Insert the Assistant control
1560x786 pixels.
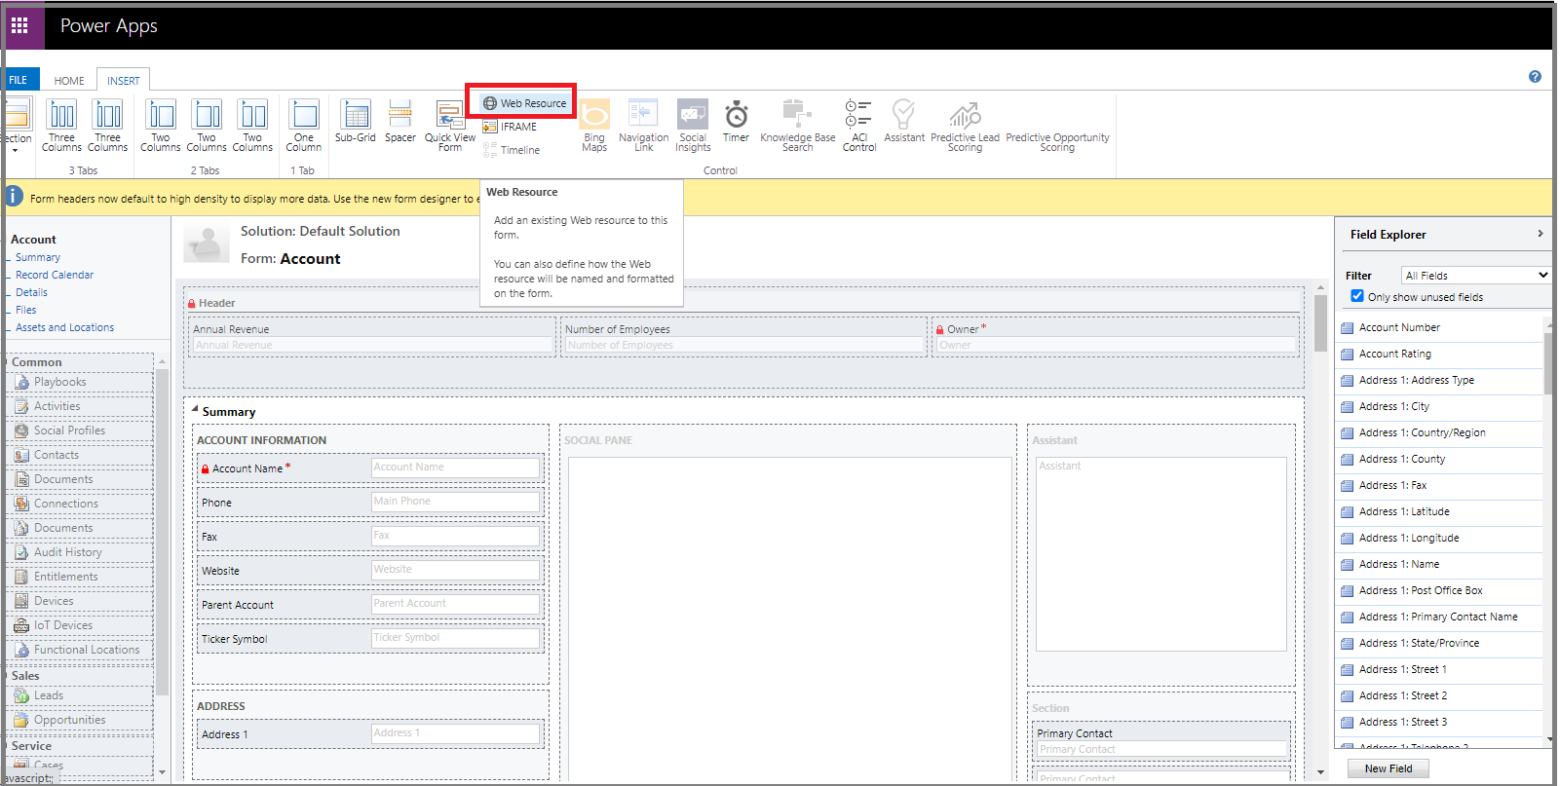point(904,122)
